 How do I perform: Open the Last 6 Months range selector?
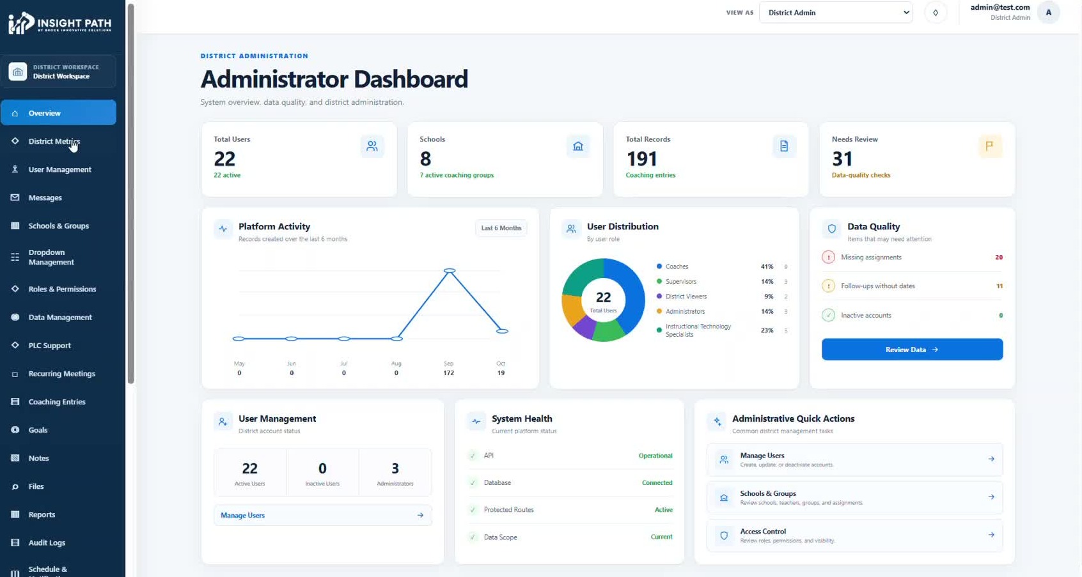click(x=501, y=228)
